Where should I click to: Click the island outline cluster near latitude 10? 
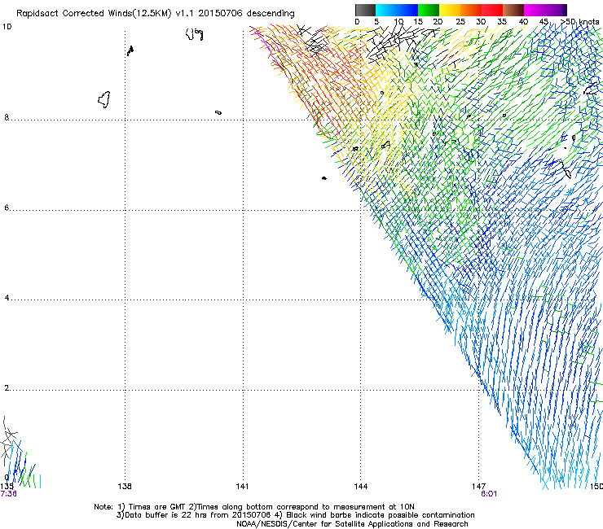pos(194,34)
